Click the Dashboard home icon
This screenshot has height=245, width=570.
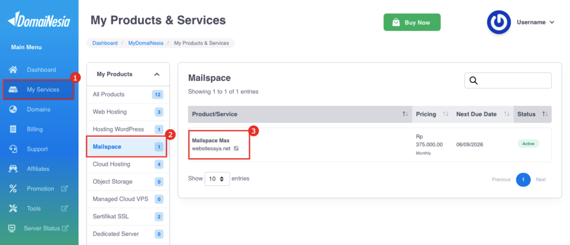pos(13,70)
